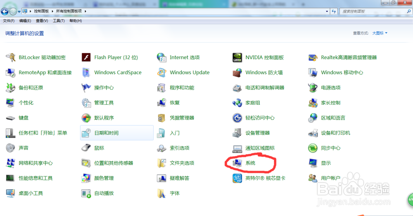Open 电话和调制解调器 icon

pos(237,87)
